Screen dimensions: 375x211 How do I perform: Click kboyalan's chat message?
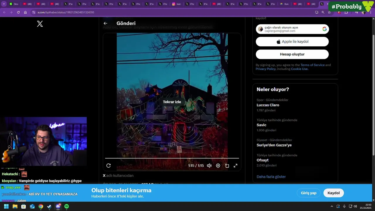tap(42, 181)
